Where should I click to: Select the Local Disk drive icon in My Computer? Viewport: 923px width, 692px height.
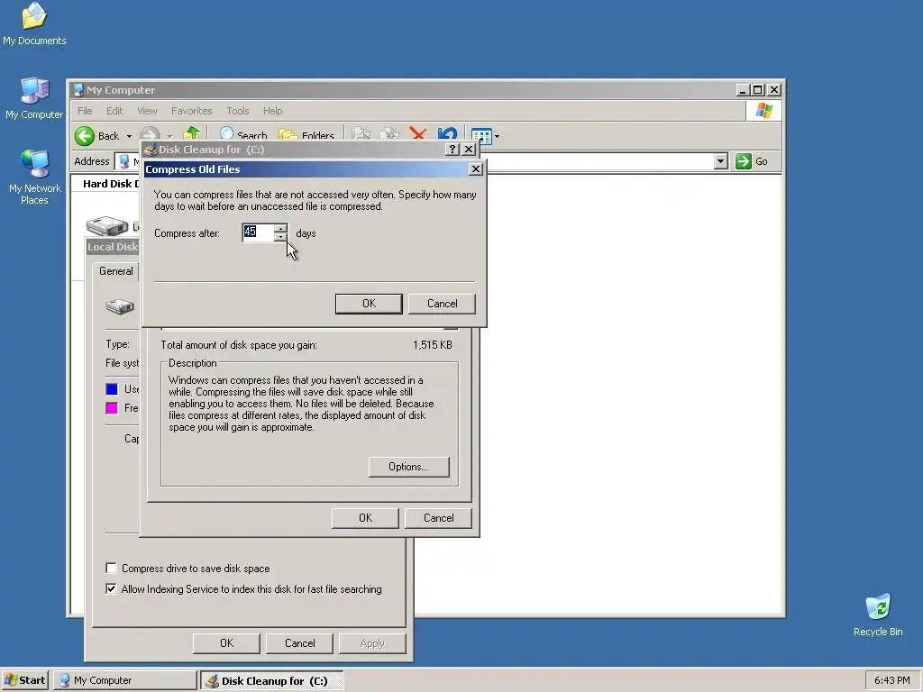tap(107, 226)
